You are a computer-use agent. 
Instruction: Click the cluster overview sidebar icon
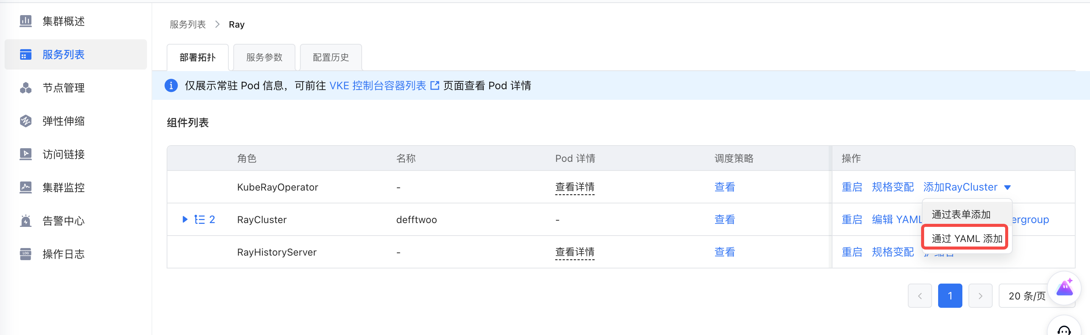[26, 21]
